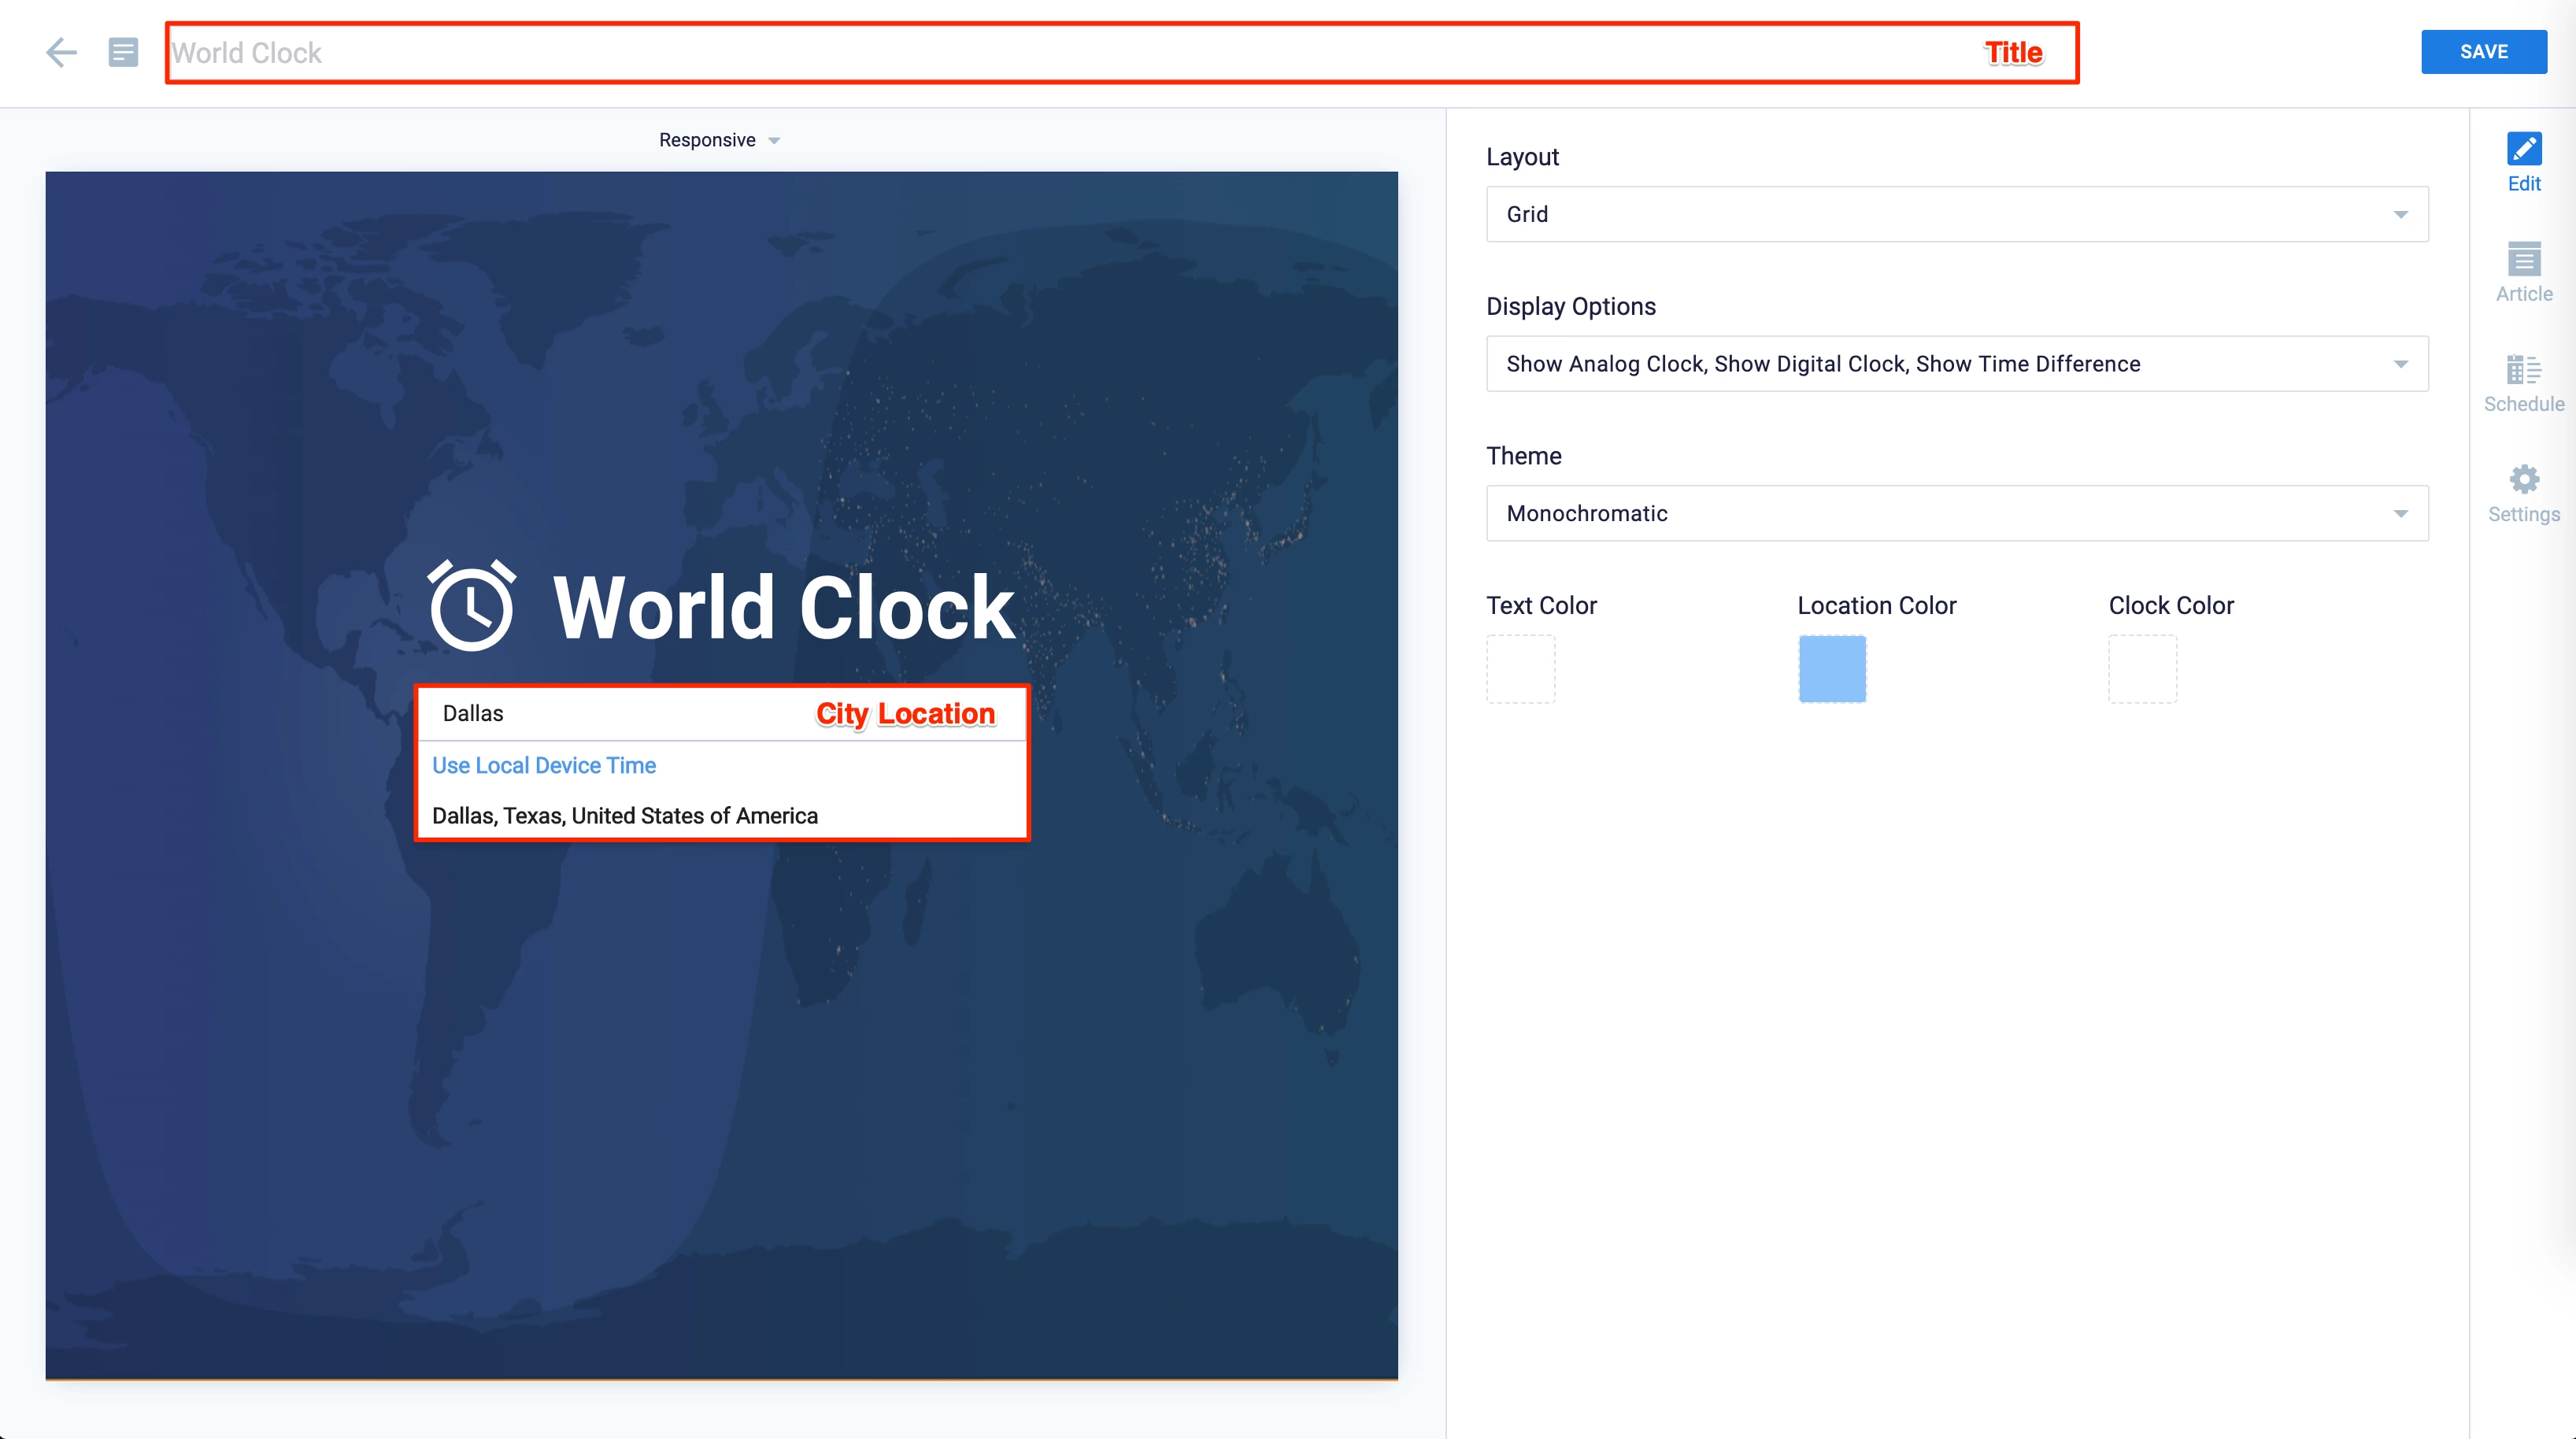Screen dimensions: 2576x1439
Task: Click the SAVE button
Action: pyautogui.click(x=2483, y=52)
